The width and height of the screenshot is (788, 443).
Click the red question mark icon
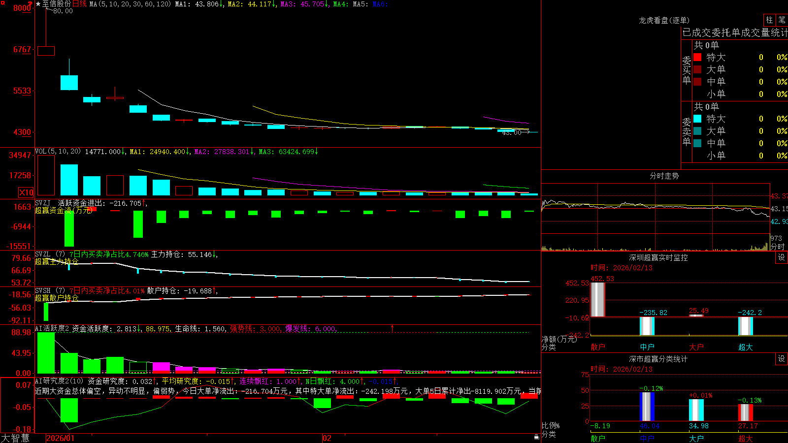point(30,4)
